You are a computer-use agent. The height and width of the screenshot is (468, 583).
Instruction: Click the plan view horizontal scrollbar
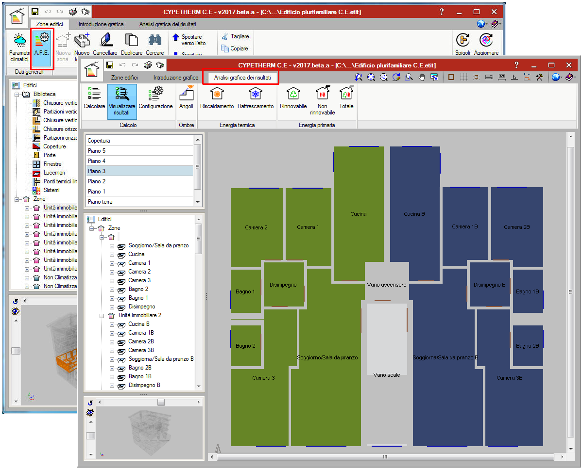(385, 457)
